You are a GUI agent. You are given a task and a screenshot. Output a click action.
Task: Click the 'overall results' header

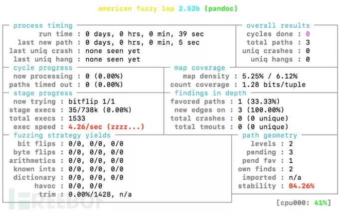(x=278, y=25)
